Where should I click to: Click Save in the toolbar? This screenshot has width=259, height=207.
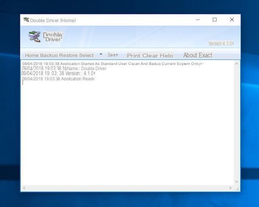(113, 55)
